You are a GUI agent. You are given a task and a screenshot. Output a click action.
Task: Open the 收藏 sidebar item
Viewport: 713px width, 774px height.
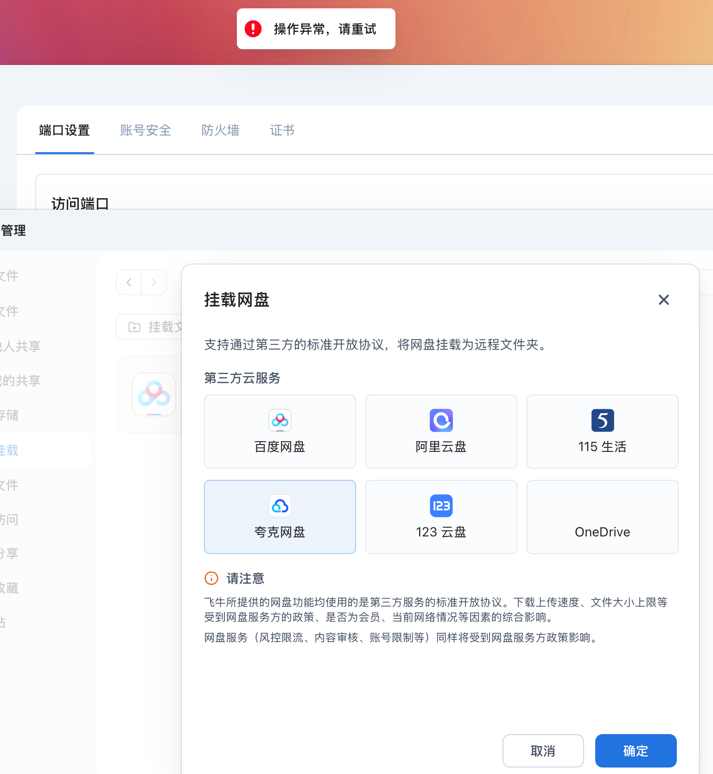pyautogui.click(x=9, y=588)
